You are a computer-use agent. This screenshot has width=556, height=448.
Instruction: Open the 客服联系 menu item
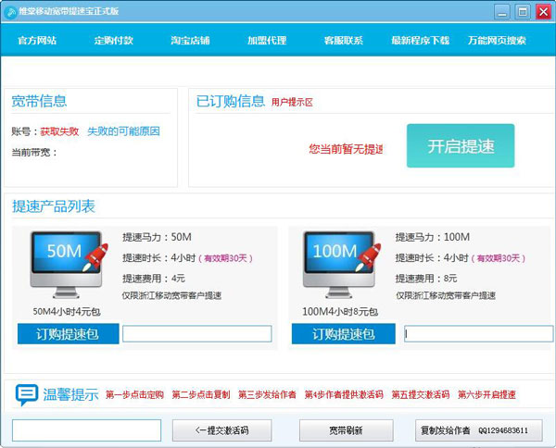tap(343, 41)
